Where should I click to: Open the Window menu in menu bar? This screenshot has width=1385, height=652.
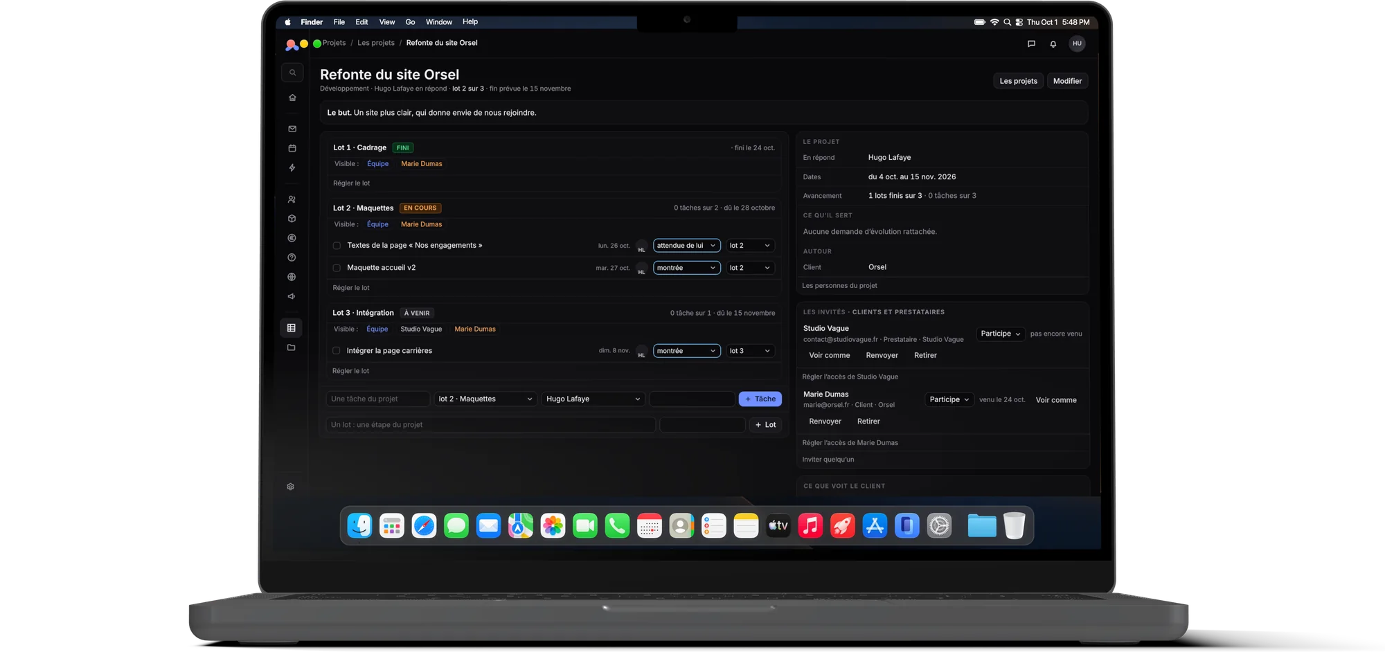click(x=439, y=22)
